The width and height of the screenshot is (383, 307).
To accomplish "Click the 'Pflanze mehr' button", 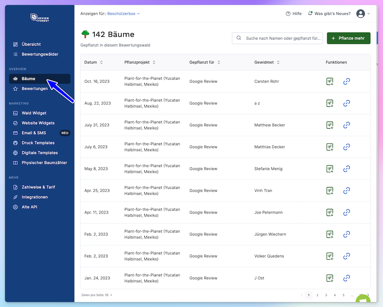I will pyautogui.click(x=348, y=38).
